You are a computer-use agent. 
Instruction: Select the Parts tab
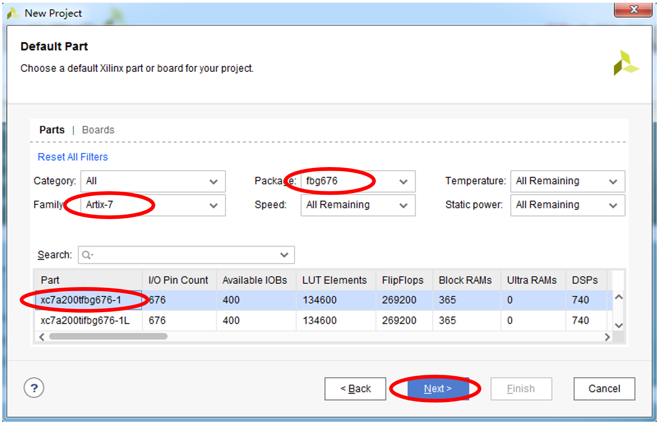click(x=52, y=130)
